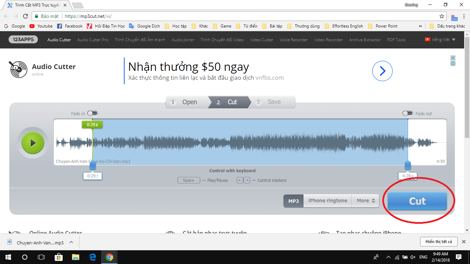Open the More formats dropdown
Viewport: 470px width, 264px height.
pos(365,200)
